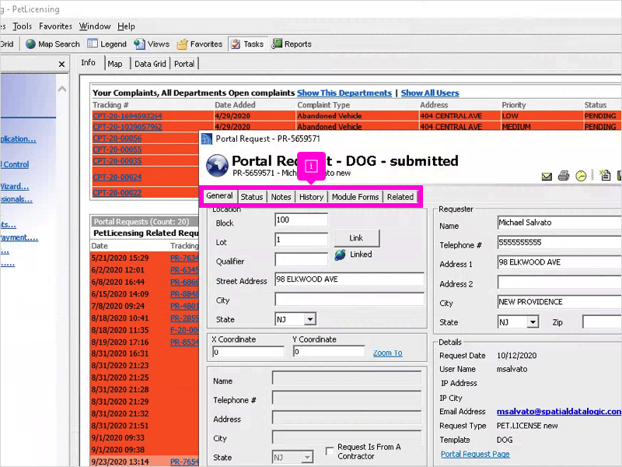
Task: Open complaint CPT-20-1039057962
Action: pyautogui.click(x=128, y=127)
